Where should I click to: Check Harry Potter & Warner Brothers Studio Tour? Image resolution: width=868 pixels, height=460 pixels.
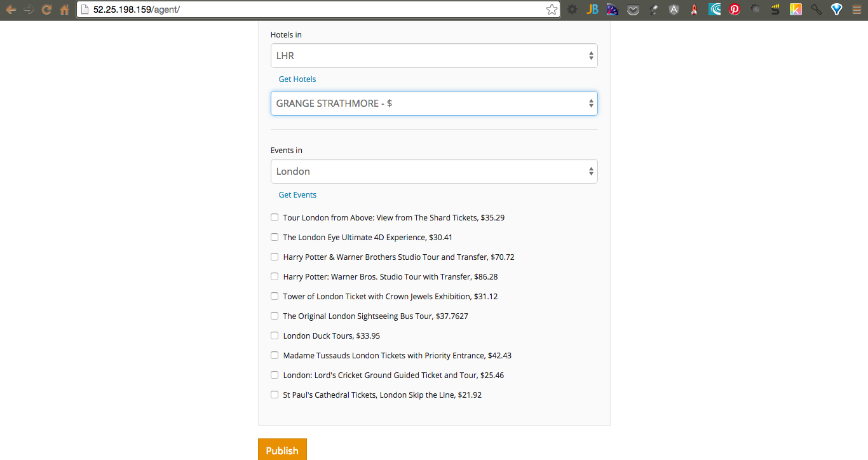pyautogui.click(x=275, y=257)
